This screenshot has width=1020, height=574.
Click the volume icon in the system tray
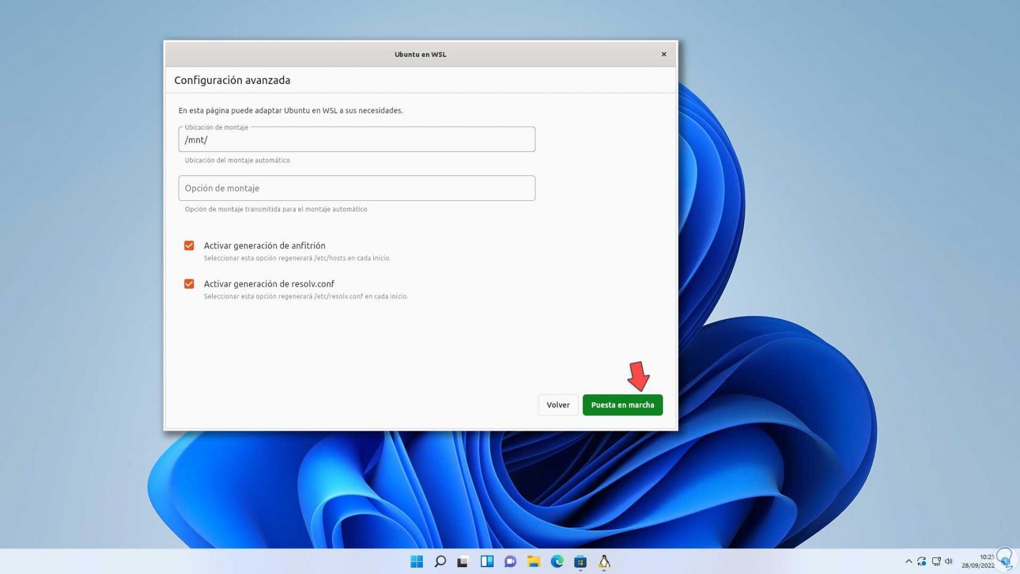tap(948, 561)
